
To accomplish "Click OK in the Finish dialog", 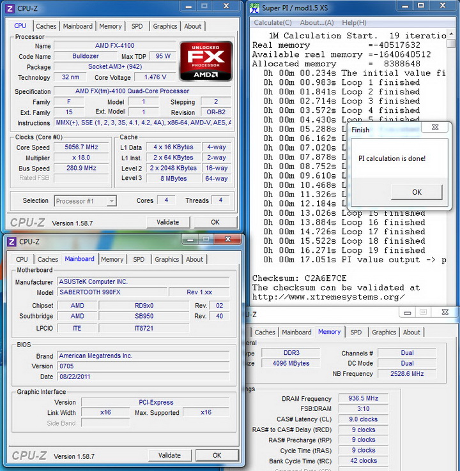I will [x=417, y=192].
